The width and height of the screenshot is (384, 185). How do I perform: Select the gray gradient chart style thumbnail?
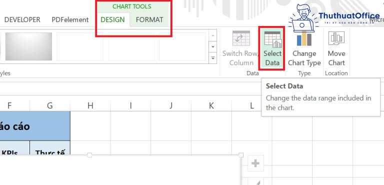point(28,46)
